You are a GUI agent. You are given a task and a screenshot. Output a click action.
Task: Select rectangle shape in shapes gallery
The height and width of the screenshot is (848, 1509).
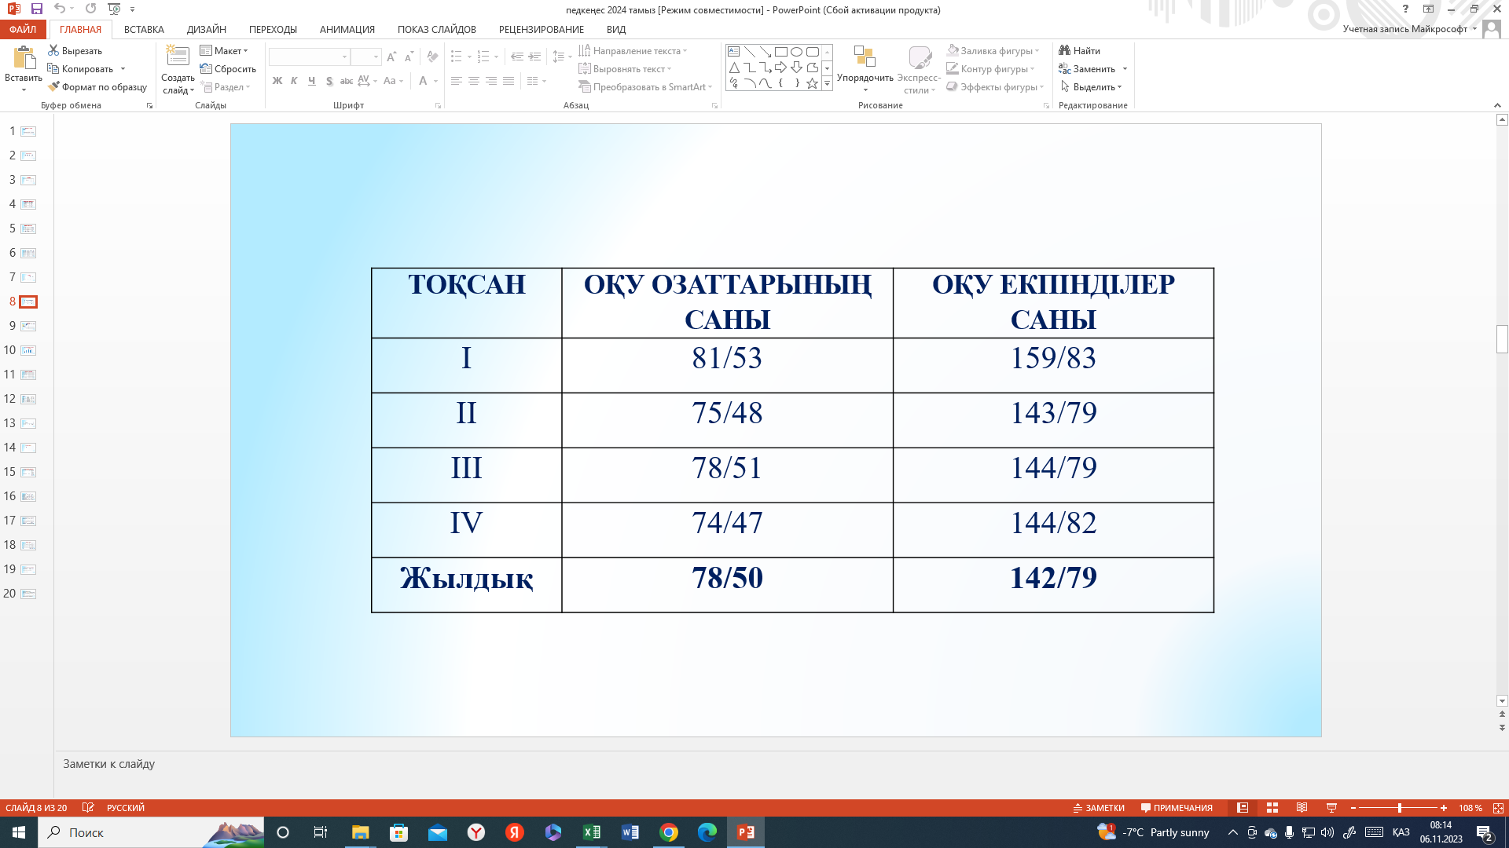pyautogui.click(x=780, y=52)
